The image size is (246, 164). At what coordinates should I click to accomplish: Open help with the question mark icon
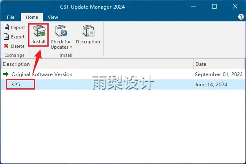coord(241,17)
